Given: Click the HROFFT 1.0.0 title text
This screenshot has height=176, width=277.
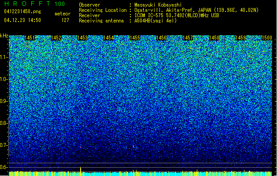Looking at the screenshot, I should pyautogui.click(x=34, y=4).
